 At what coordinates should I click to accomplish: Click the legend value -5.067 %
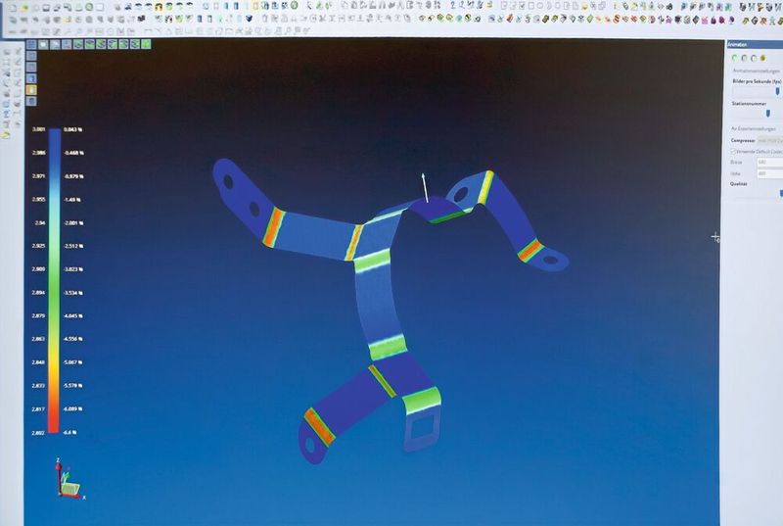coord(72,362)
